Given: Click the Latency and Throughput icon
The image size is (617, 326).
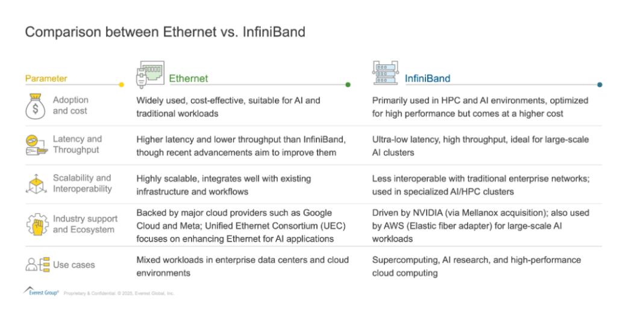Looking at the screenshot, I should [x=36, y=145].
